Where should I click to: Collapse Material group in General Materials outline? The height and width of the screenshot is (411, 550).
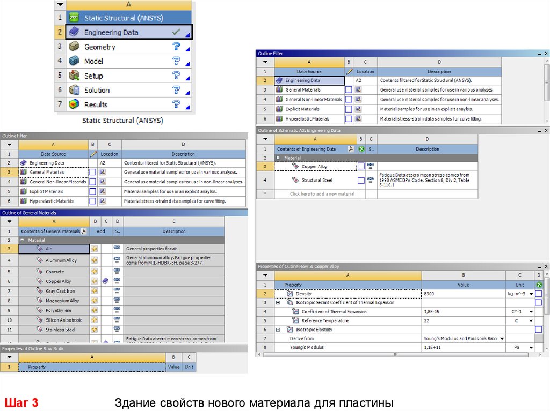[x=22, y=240]
